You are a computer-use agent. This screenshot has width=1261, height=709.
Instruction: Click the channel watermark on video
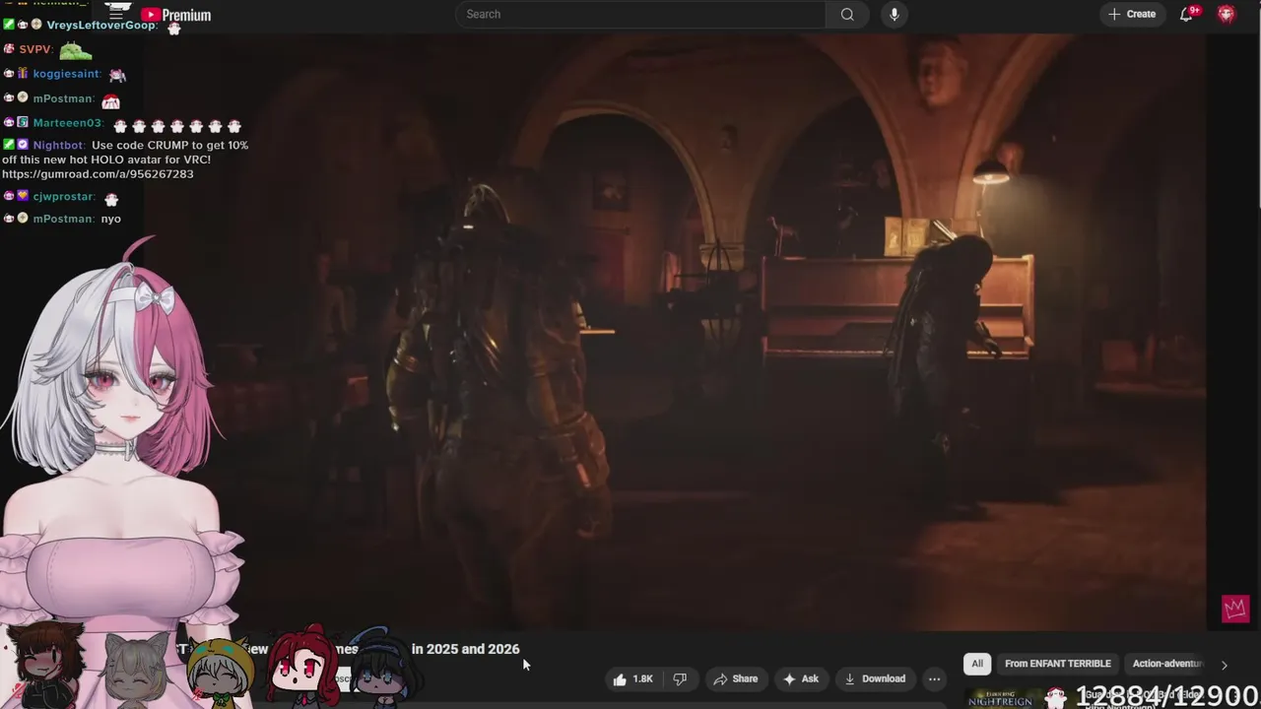1235,609
